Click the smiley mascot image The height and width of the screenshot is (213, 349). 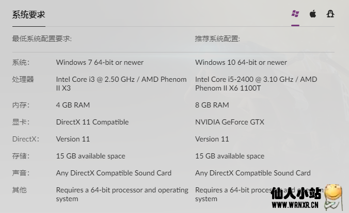[x=333, y=197]
